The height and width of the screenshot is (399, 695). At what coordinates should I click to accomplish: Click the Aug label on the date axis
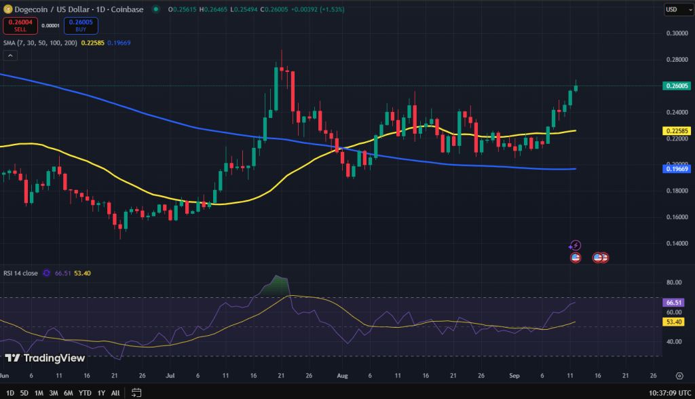point(342,375)
